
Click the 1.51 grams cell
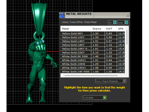[x=98, y=41]
